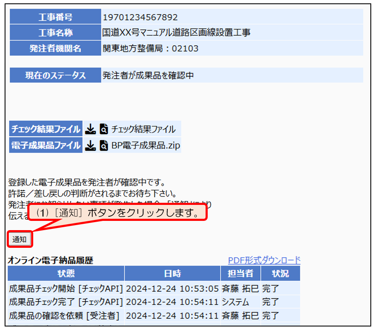The height and width of the screenshot is (329, 375).
Task: Click the 日時 column header
Action: click(x=172, y=273)
